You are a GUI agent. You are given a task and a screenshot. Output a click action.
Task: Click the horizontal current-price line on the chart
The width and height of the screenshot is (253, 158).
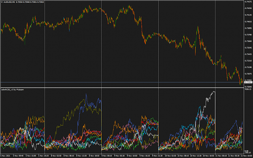pos(122,82)
